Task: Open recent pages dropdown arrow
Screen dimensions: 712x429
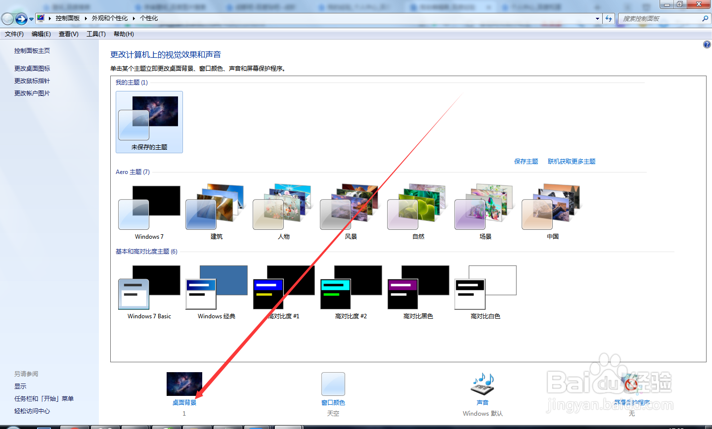Action: (31, 19)
